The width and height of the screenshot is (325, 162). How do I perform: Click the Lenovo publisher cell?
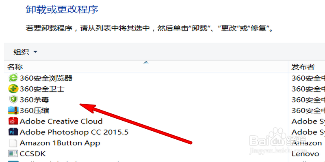coord(305,153)
